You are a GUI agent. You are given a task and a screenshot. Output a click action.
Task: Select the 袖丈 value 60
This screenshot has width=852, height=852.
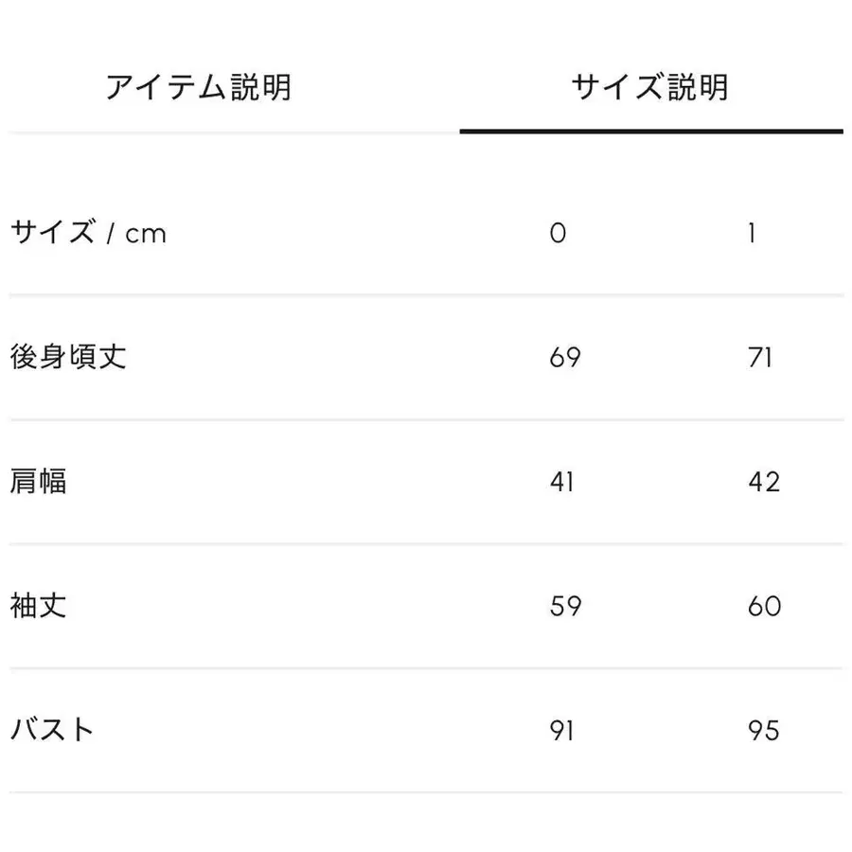tap(760, 606)
